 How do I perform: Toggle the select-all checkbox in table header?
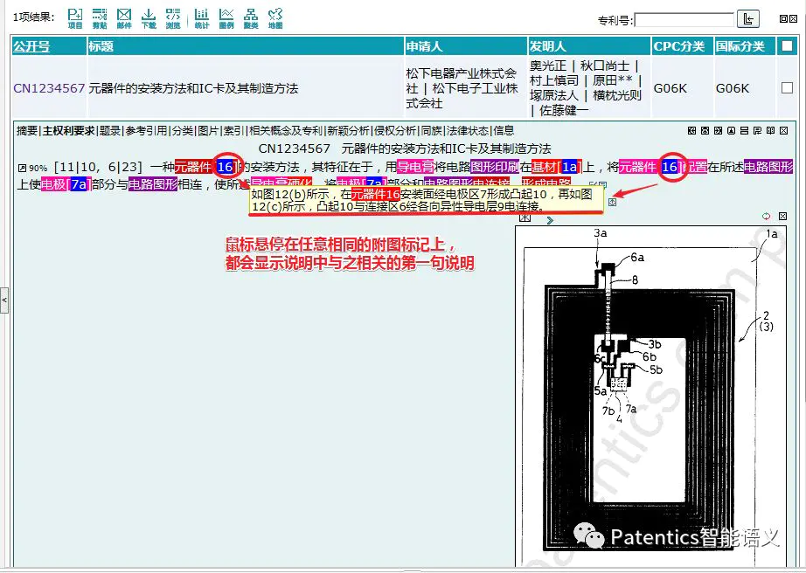pos(787,47)
